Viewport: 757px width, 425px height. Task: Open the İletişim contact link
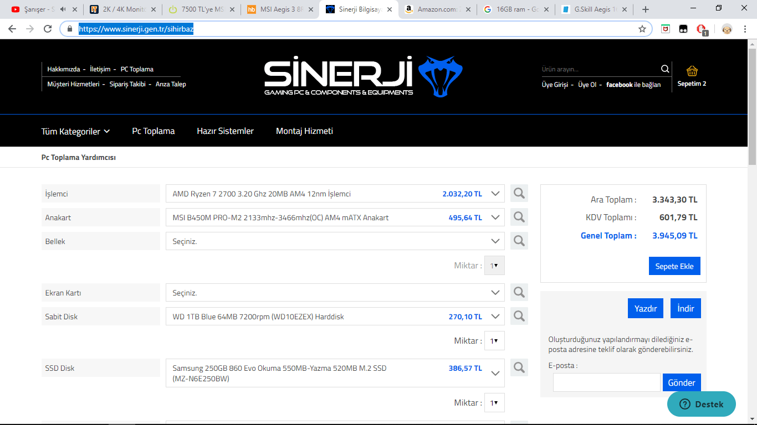pyautogui.click(x=100, y=69)
